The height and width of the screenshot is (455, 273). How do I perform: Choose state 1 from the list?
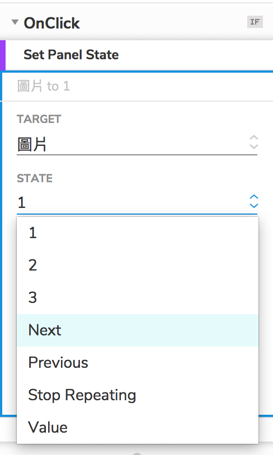(x=138, y=233)
